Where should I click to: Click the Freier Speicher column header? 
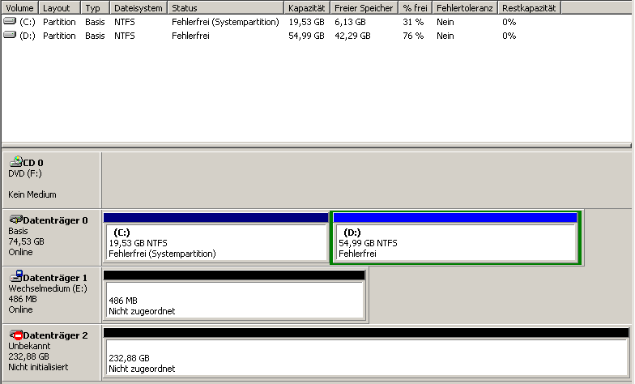[x=364, y=8]
